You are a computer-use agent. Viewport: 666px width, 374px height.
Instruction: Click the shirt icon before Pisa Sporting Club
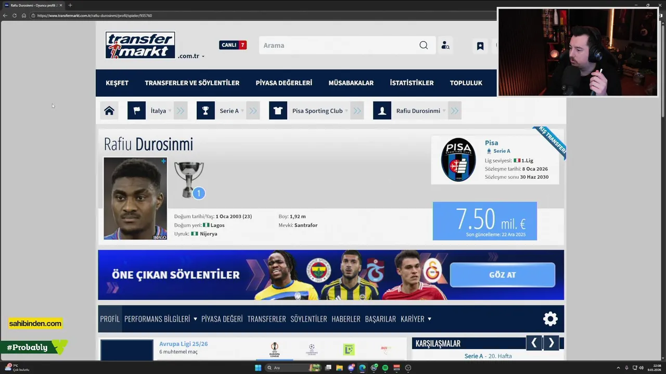(278, 111)
